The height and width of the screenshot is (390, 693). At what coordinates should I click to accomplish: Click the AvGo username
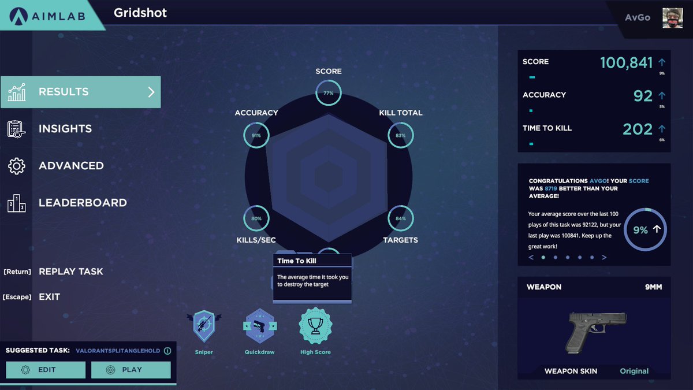pyautogui.click(x=638, y=17)
